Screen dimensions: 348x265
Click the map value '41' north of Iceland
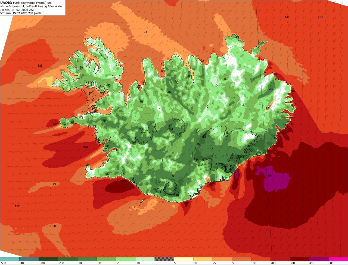click(145, 33)
